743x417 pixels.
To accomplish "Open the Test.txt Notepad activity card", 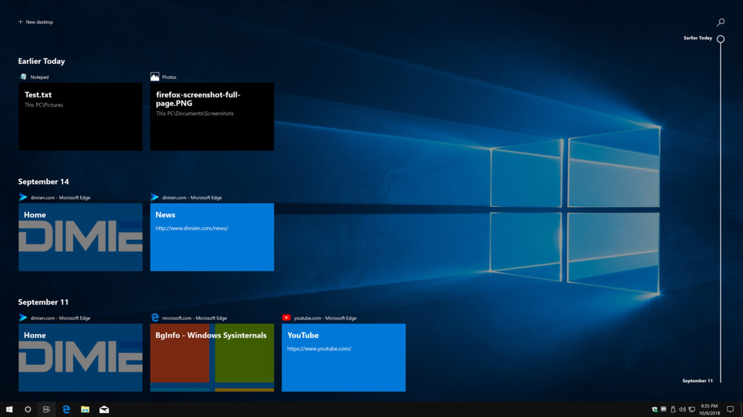I will [x=80, y=116].
